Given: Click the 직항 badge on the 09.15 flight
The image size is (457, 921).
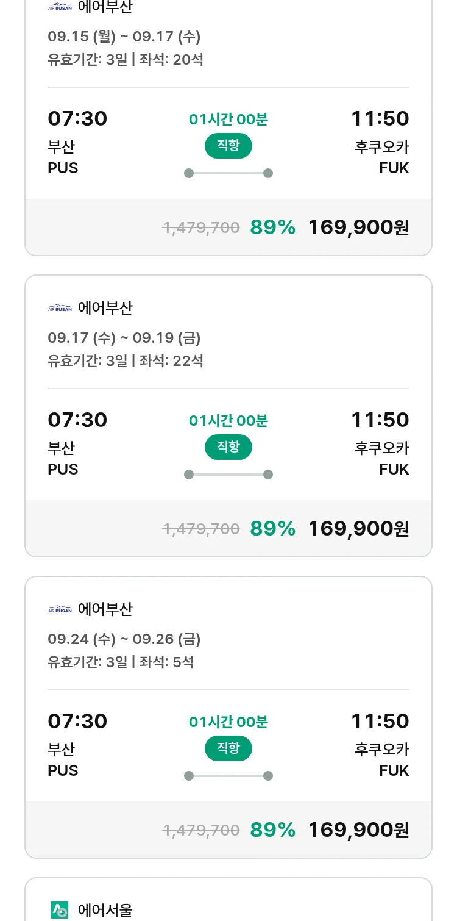Looking at the screenshot, I should (x=228, y=146).
